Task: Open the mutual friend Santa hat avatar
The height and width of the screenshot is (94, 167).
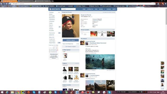Action: pos(65,56)
